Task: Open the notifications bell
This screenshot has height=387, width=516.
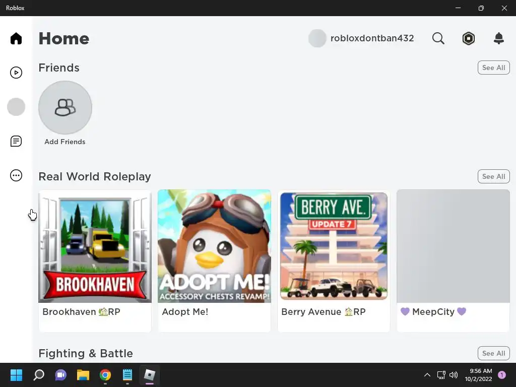Action: pos(498,38)
